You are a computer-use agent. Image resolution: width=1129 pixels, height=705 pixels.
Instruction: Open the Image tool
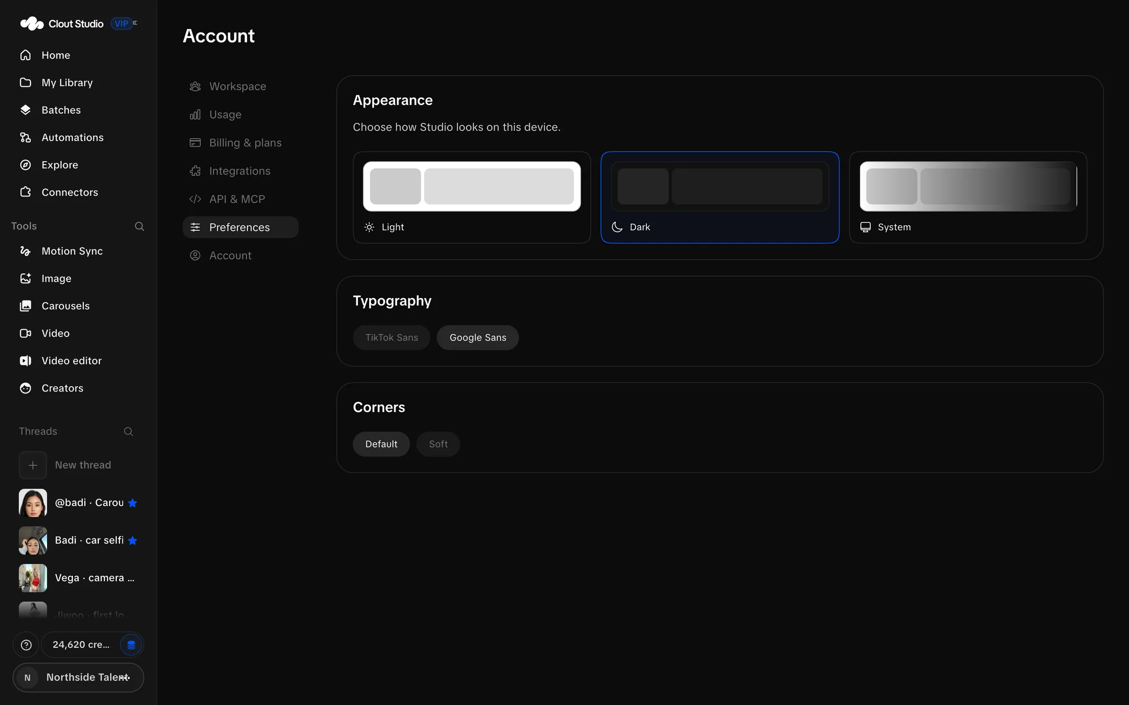[x=78, y=278]
